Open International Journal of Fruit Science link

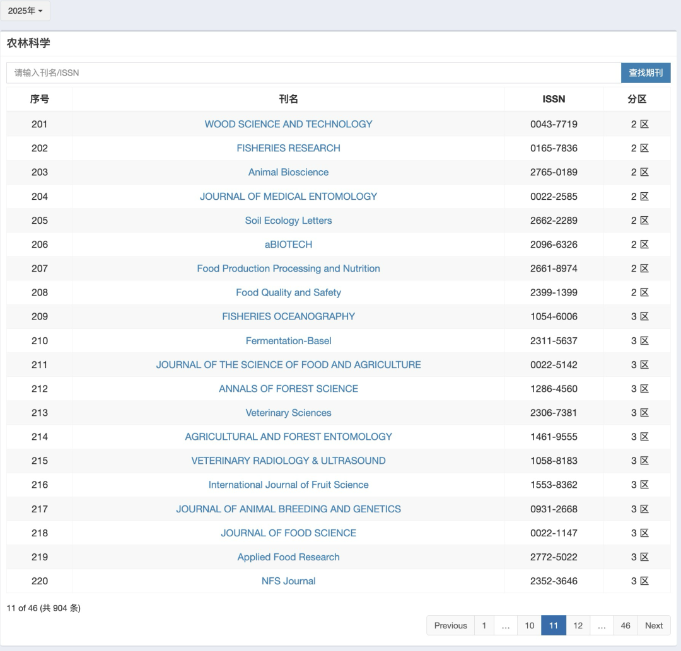pyautogui.click(x=288, y=485)
